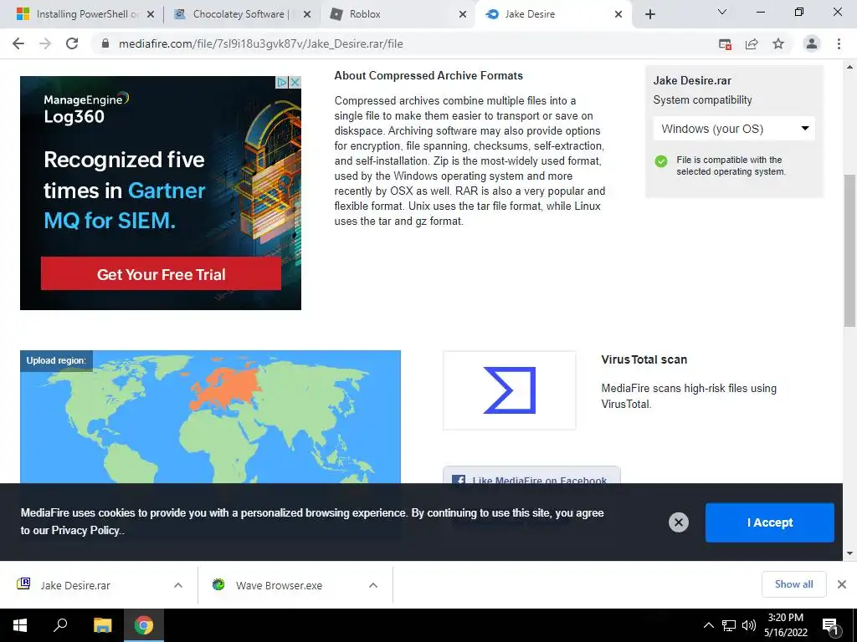Open the AdChoices info icon

282,83
